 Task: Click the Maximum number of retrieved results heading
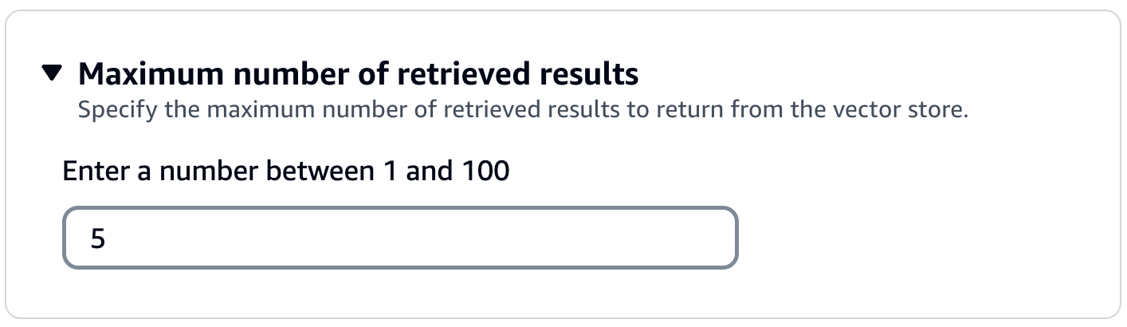click(358, 74)
